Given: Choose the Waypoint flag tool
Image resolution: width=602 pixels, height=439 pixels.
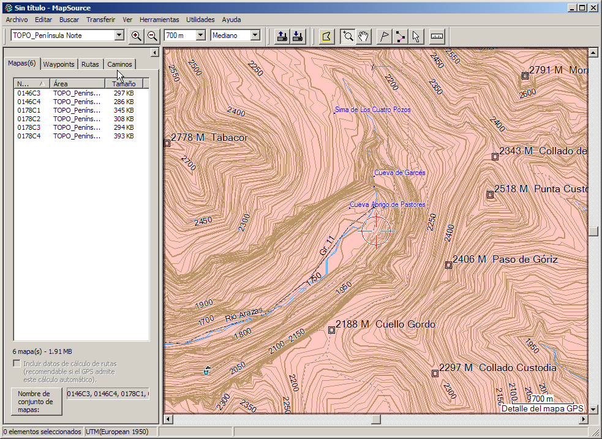Looking at the screenshot, I should pyautogui.click(x=385, y=37).
